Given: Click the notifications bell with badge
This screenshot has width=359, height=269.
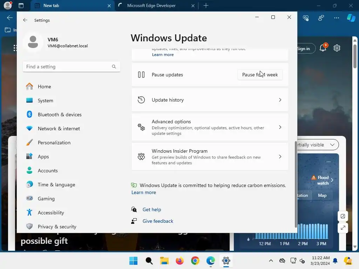Looking at the screenshot, I should tap(323, 48).
